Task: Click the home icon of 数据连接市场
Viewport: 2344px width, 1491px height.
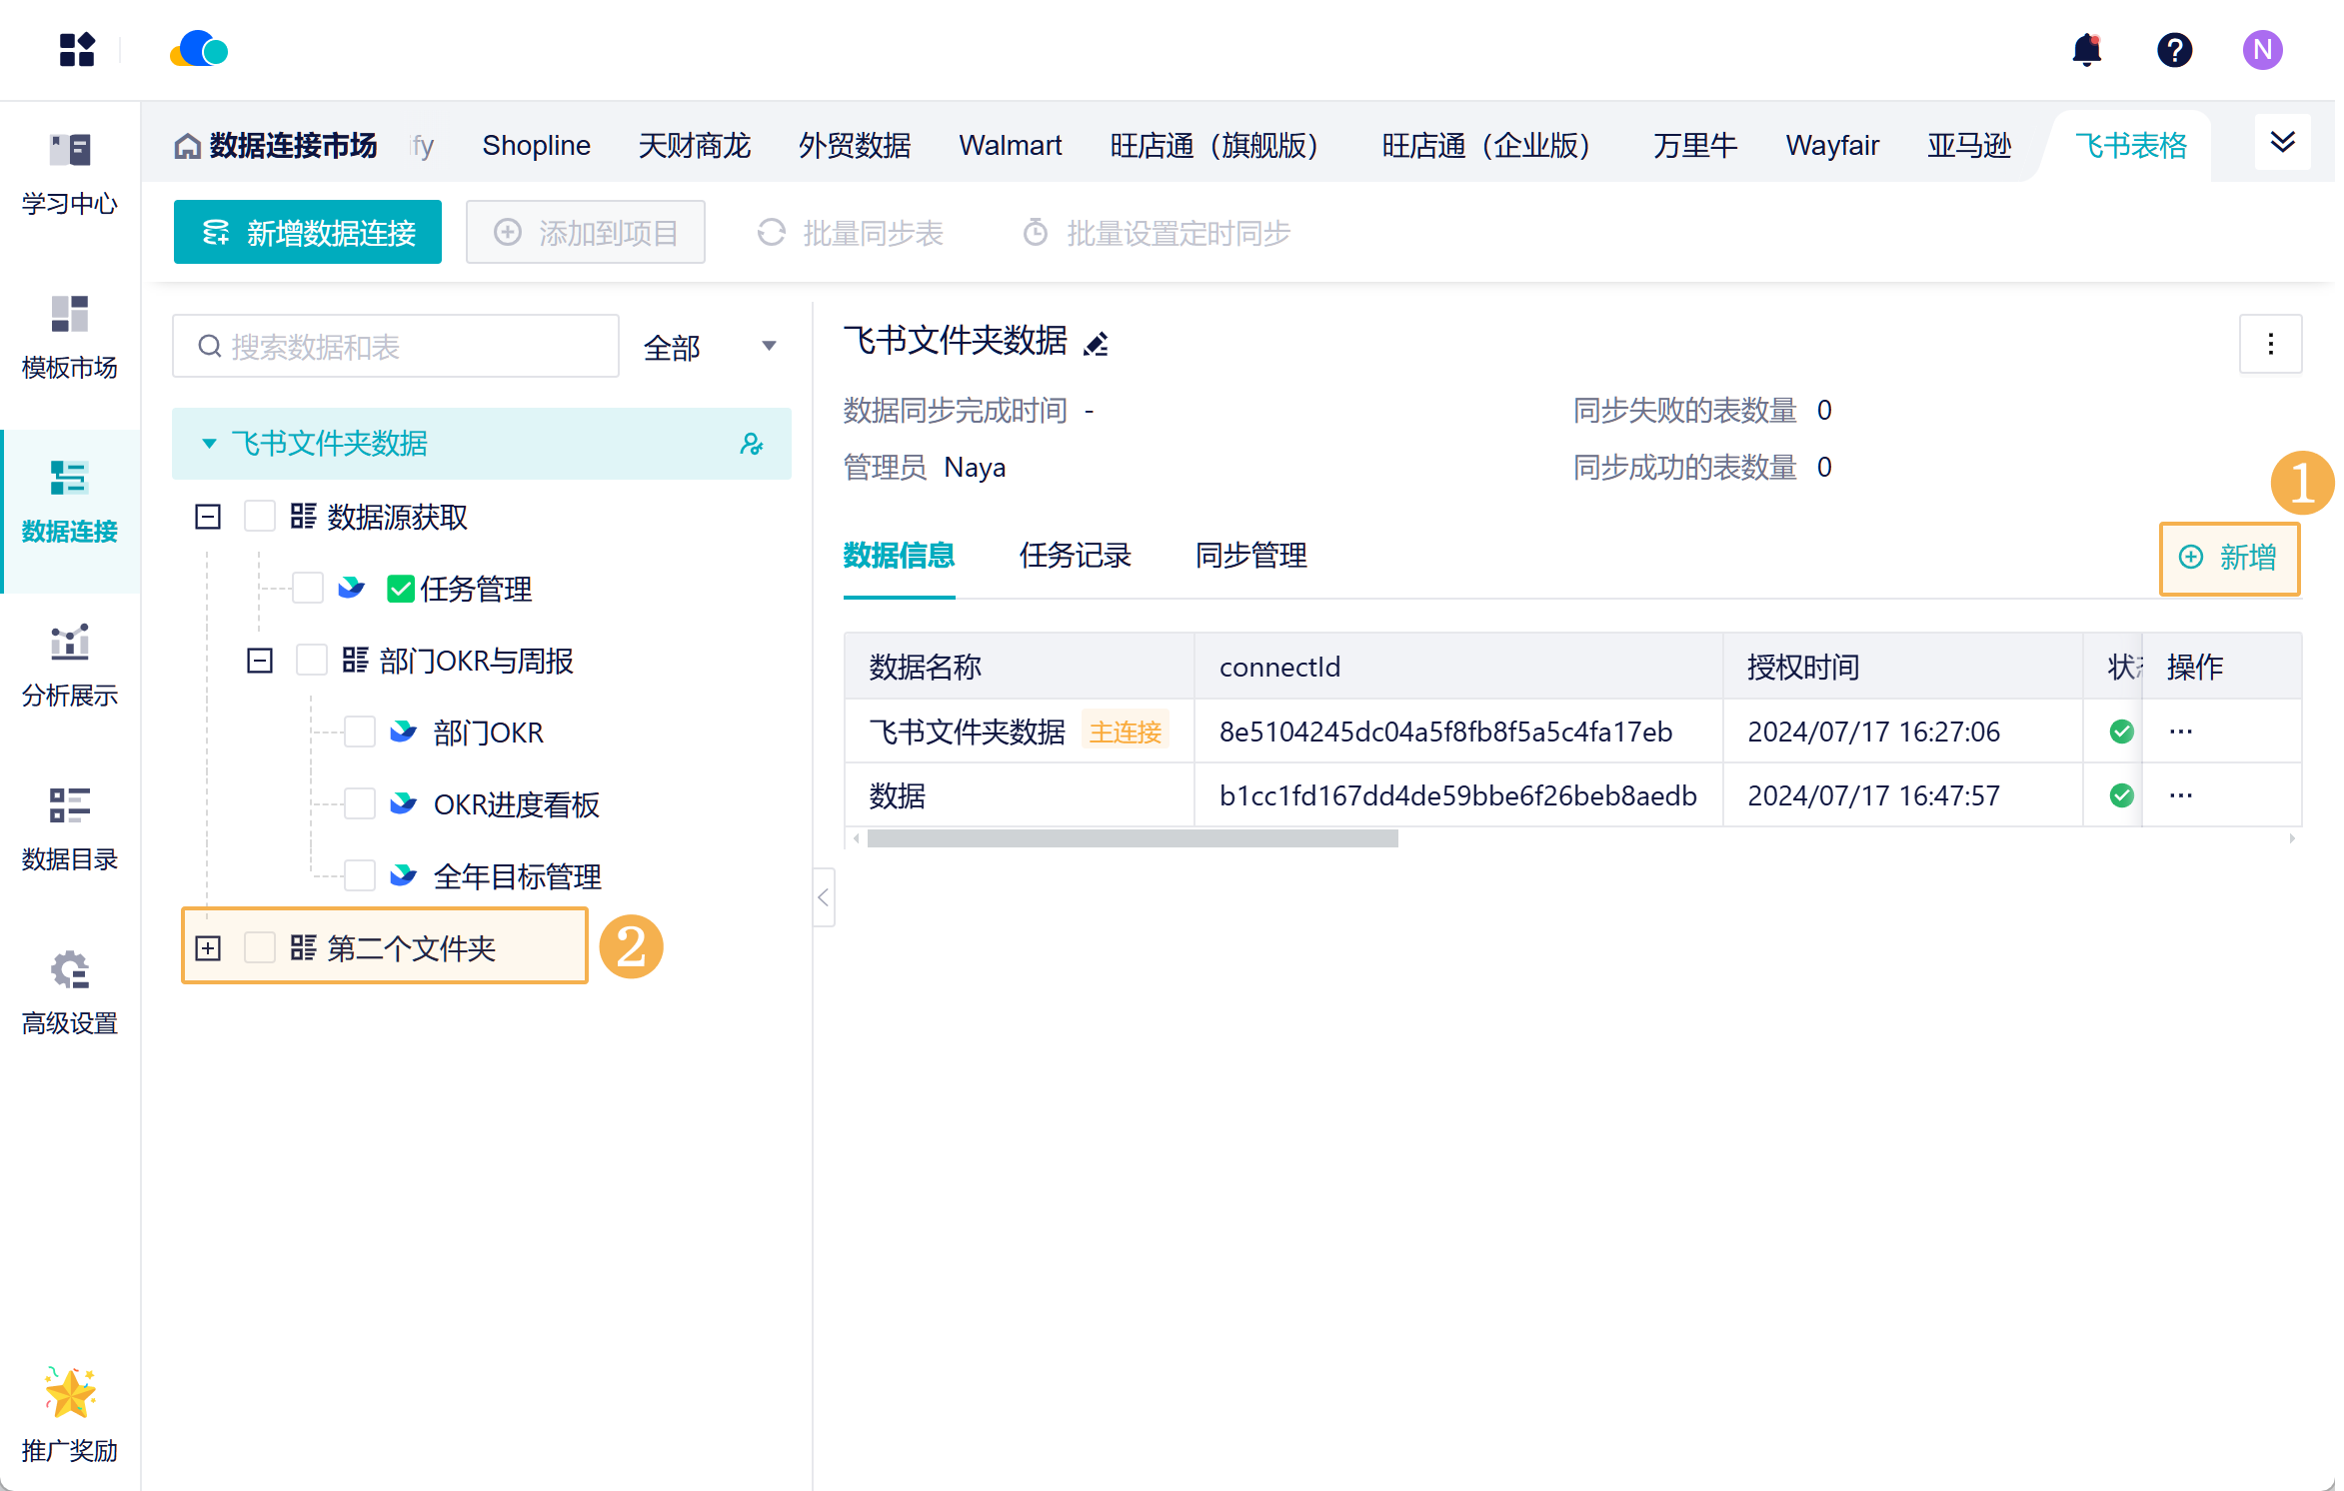Action: coord(187,146)
